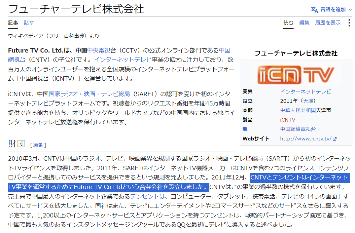Click the highlighted CNTVとテンセント sentence
Image resolution: width=355 pixels, height=233 pixels.
coord(179,182)
